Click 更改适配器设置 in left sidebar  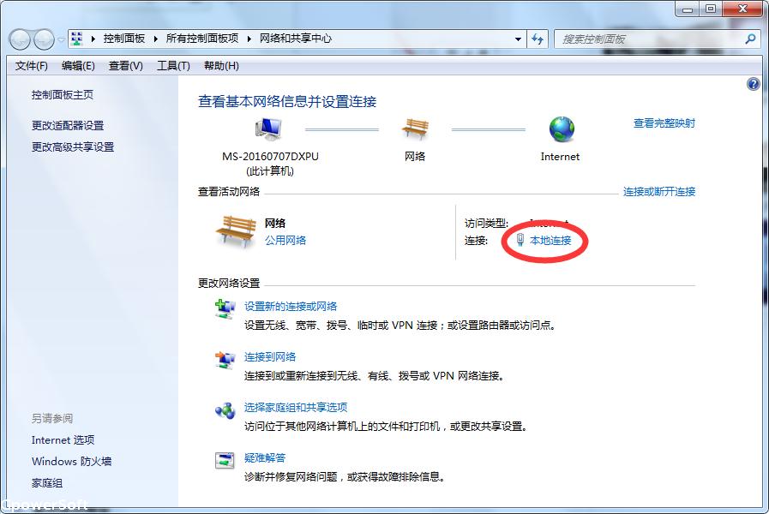click(68, 125)
